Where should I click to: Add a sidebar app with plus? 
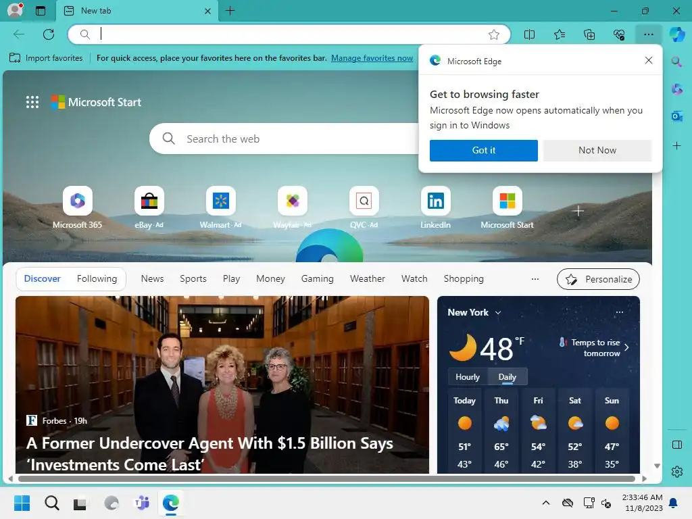pyautogui.click(x=676, y=146)
